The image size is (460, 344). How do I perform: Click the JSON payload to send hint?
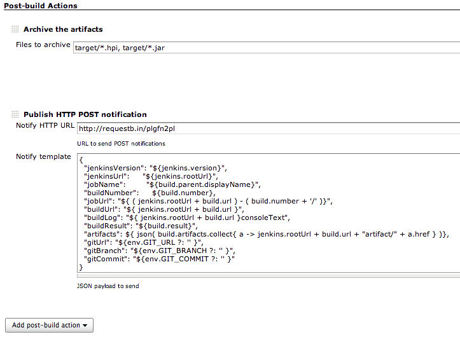[x=108, y=286]
